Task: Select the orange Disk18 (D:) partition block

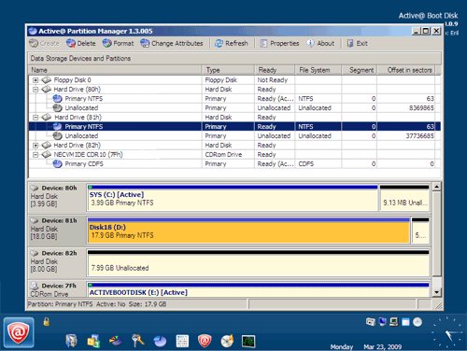Action: pos(248,231)
